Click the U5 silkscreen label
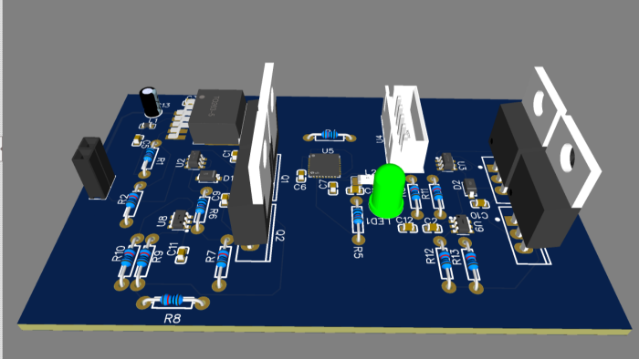 (328, 151)
